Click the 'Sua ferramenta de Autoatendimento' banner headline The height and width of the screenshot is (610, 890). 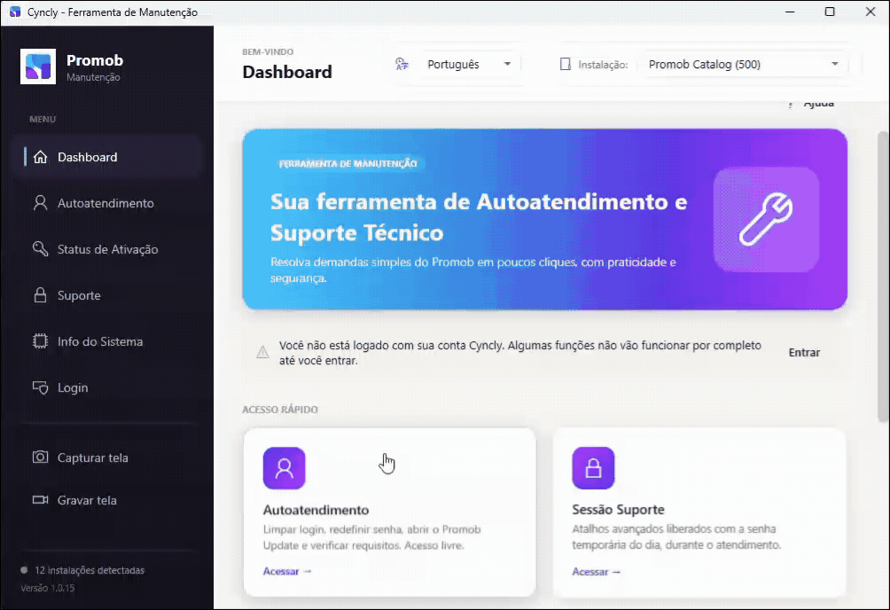479,217
